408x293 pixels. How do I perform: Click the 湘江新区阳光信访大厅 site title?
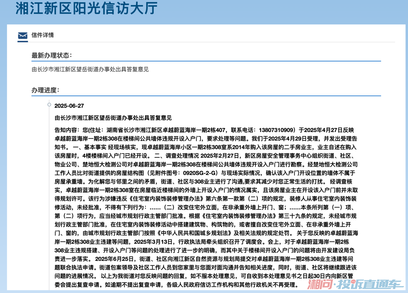click(x=86, y=8)
